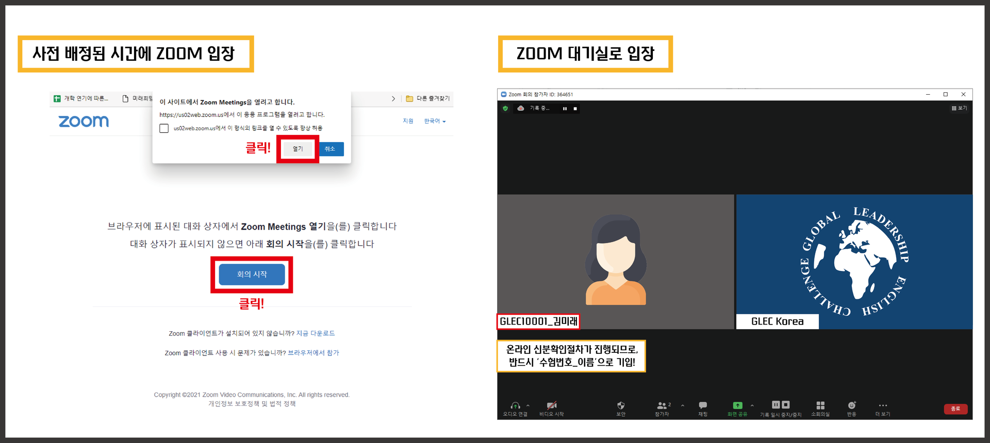Close the Zoom meeting window

963,94
